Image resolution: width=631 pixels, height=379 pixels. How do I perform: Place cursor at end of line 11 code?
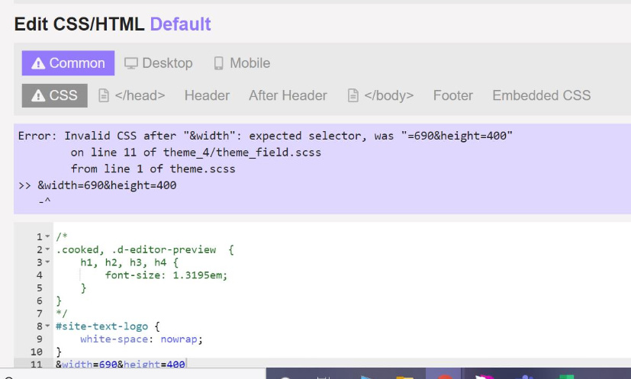pos(186,365)
